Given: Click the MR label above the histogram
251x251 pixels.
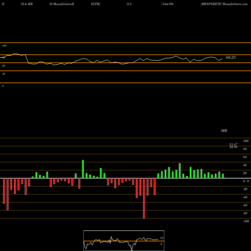Looking at the screenshot, I should [x=224, y=131].
